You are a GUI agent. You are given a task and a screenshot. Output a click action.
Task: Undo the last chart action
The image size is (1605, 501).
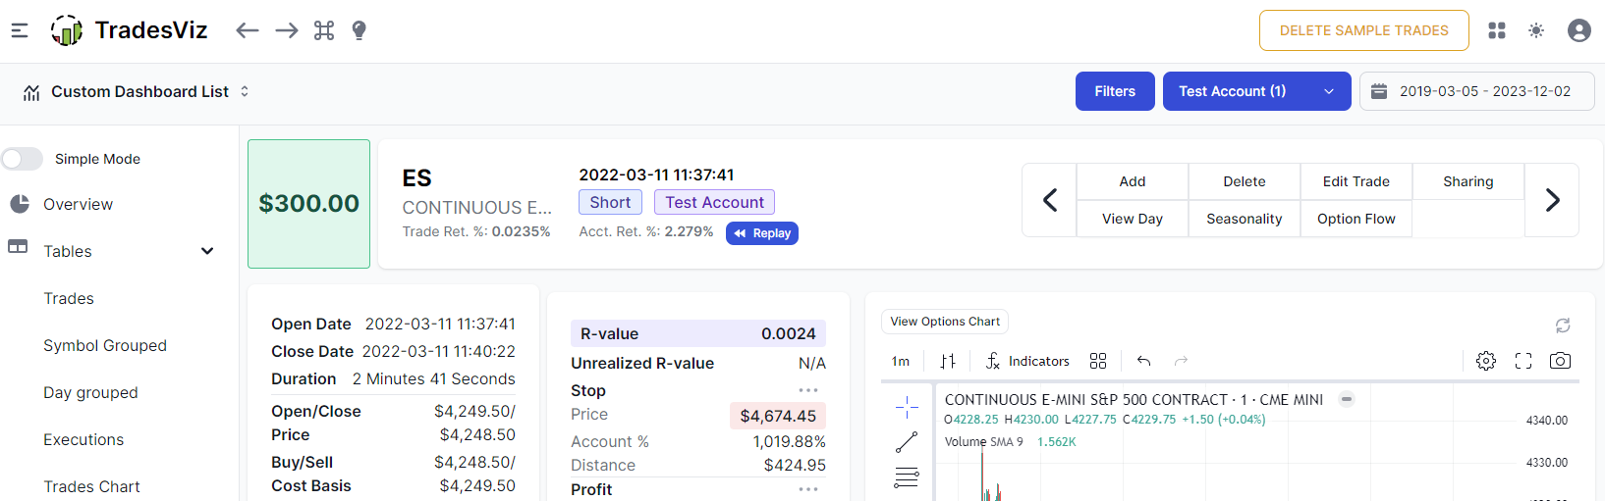coord(1143,361)
